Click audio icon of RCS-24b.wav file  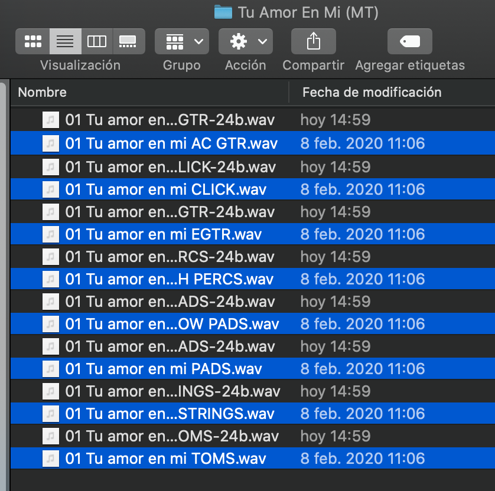51,256
